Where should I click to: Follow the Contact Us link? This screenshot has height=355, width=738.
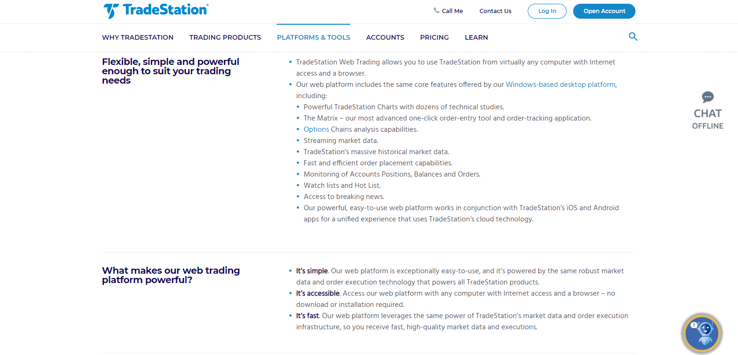tap(495, 11)
